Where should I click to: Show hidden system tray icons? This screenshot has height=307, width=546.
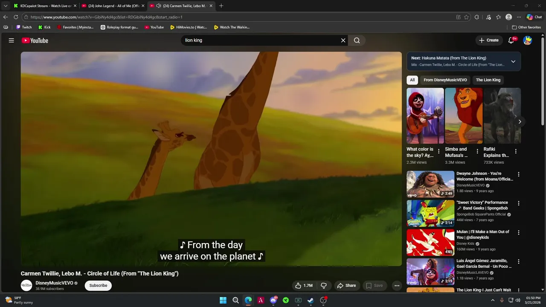click(493, 300)
